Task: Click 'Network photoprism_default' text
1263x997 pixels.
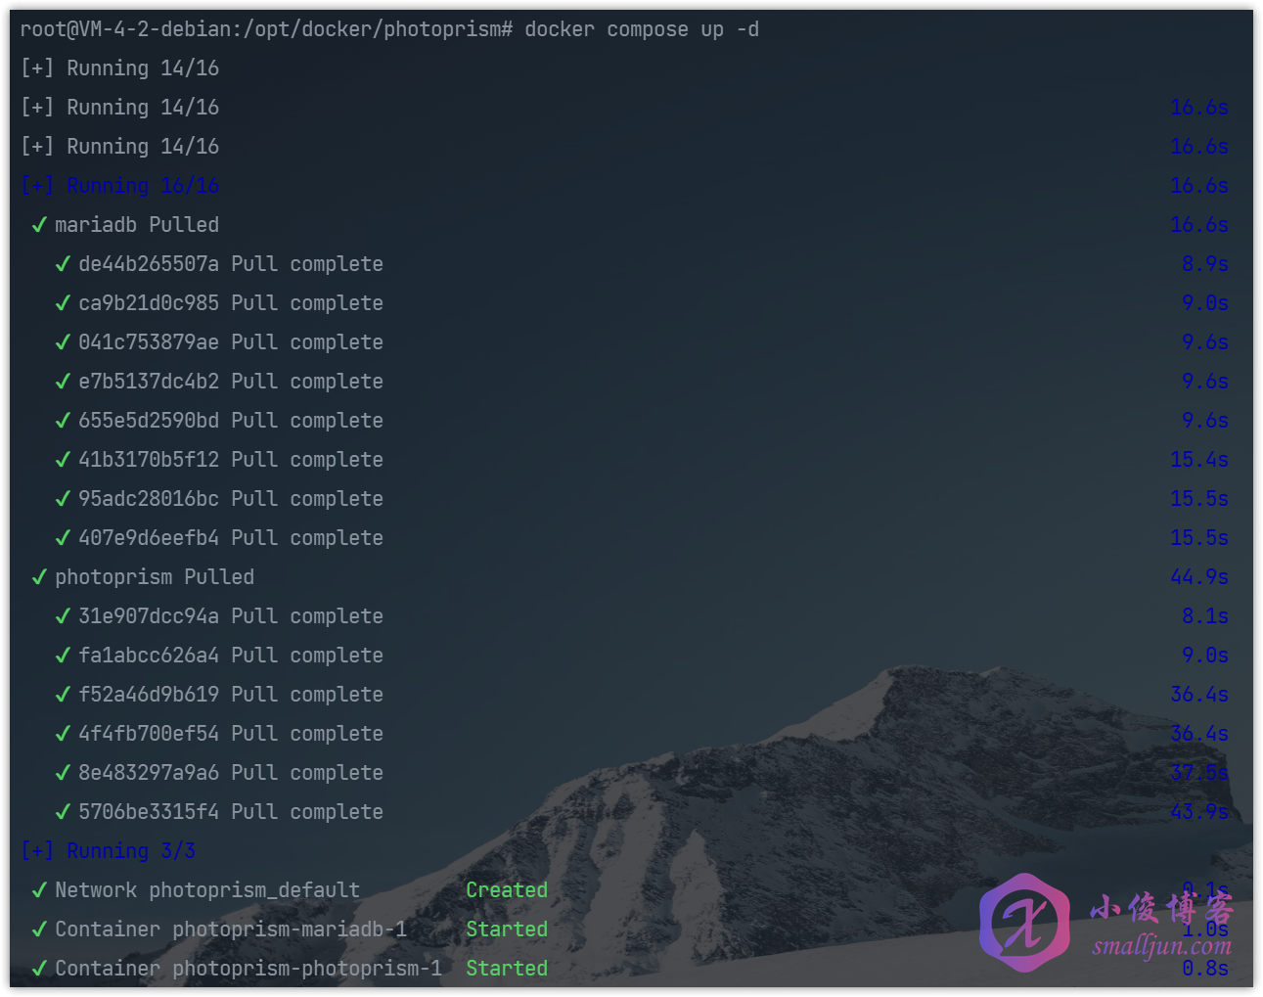Action: pyautogui.click(x=207, y=890)
